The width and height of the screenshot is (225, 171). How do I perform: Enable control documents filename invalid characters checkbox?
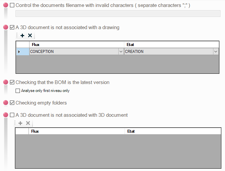pos(12,6)
